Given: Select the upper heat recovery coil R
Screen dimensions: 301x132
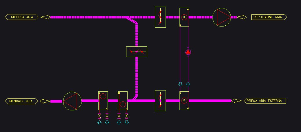Looking at the screenshot, I should [184, 17].
